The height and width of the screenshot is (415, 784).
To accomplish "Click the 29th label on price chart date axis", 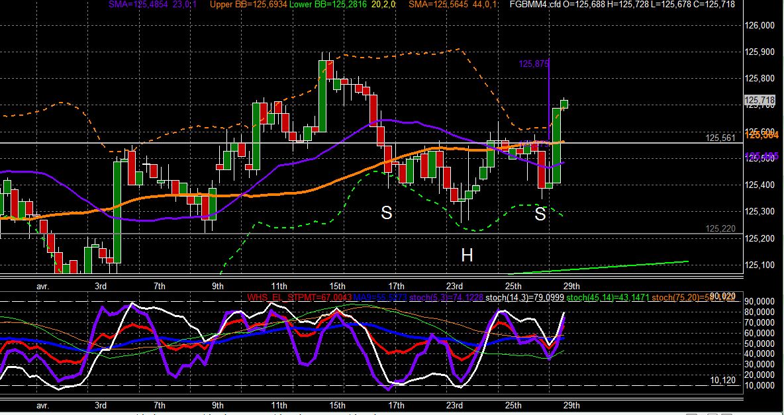I will [571, 286].
